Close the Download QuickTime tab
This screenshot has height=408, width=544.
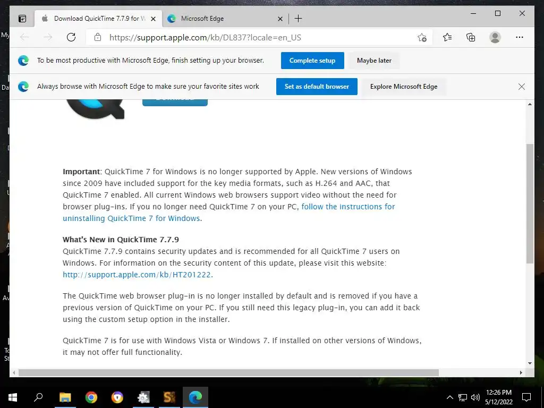pyautogui.click(x=154, y=19)
